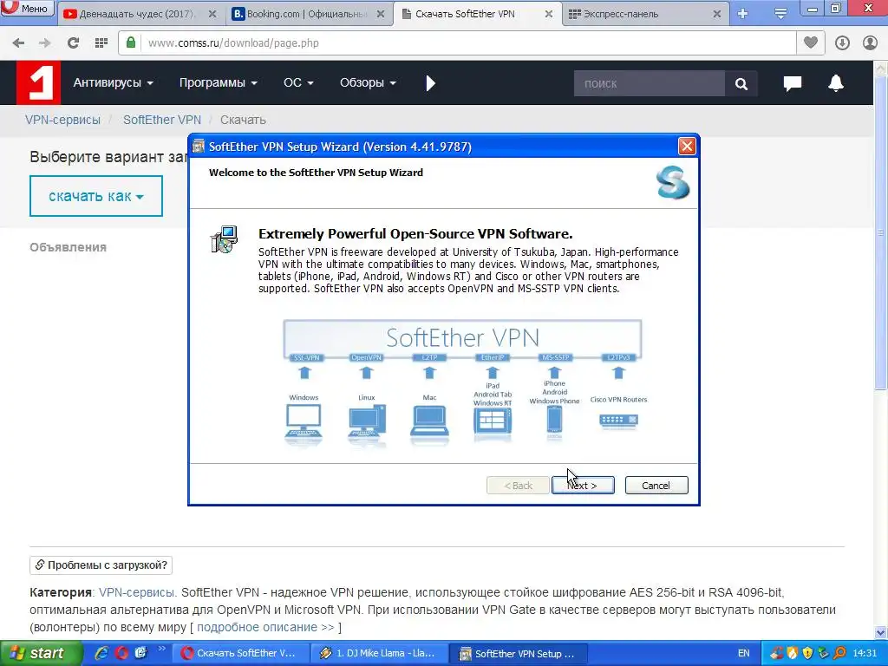Switch to DJ Mike Llama taskbar button
This screenshot has width=888, height=666.
(380, 653)
